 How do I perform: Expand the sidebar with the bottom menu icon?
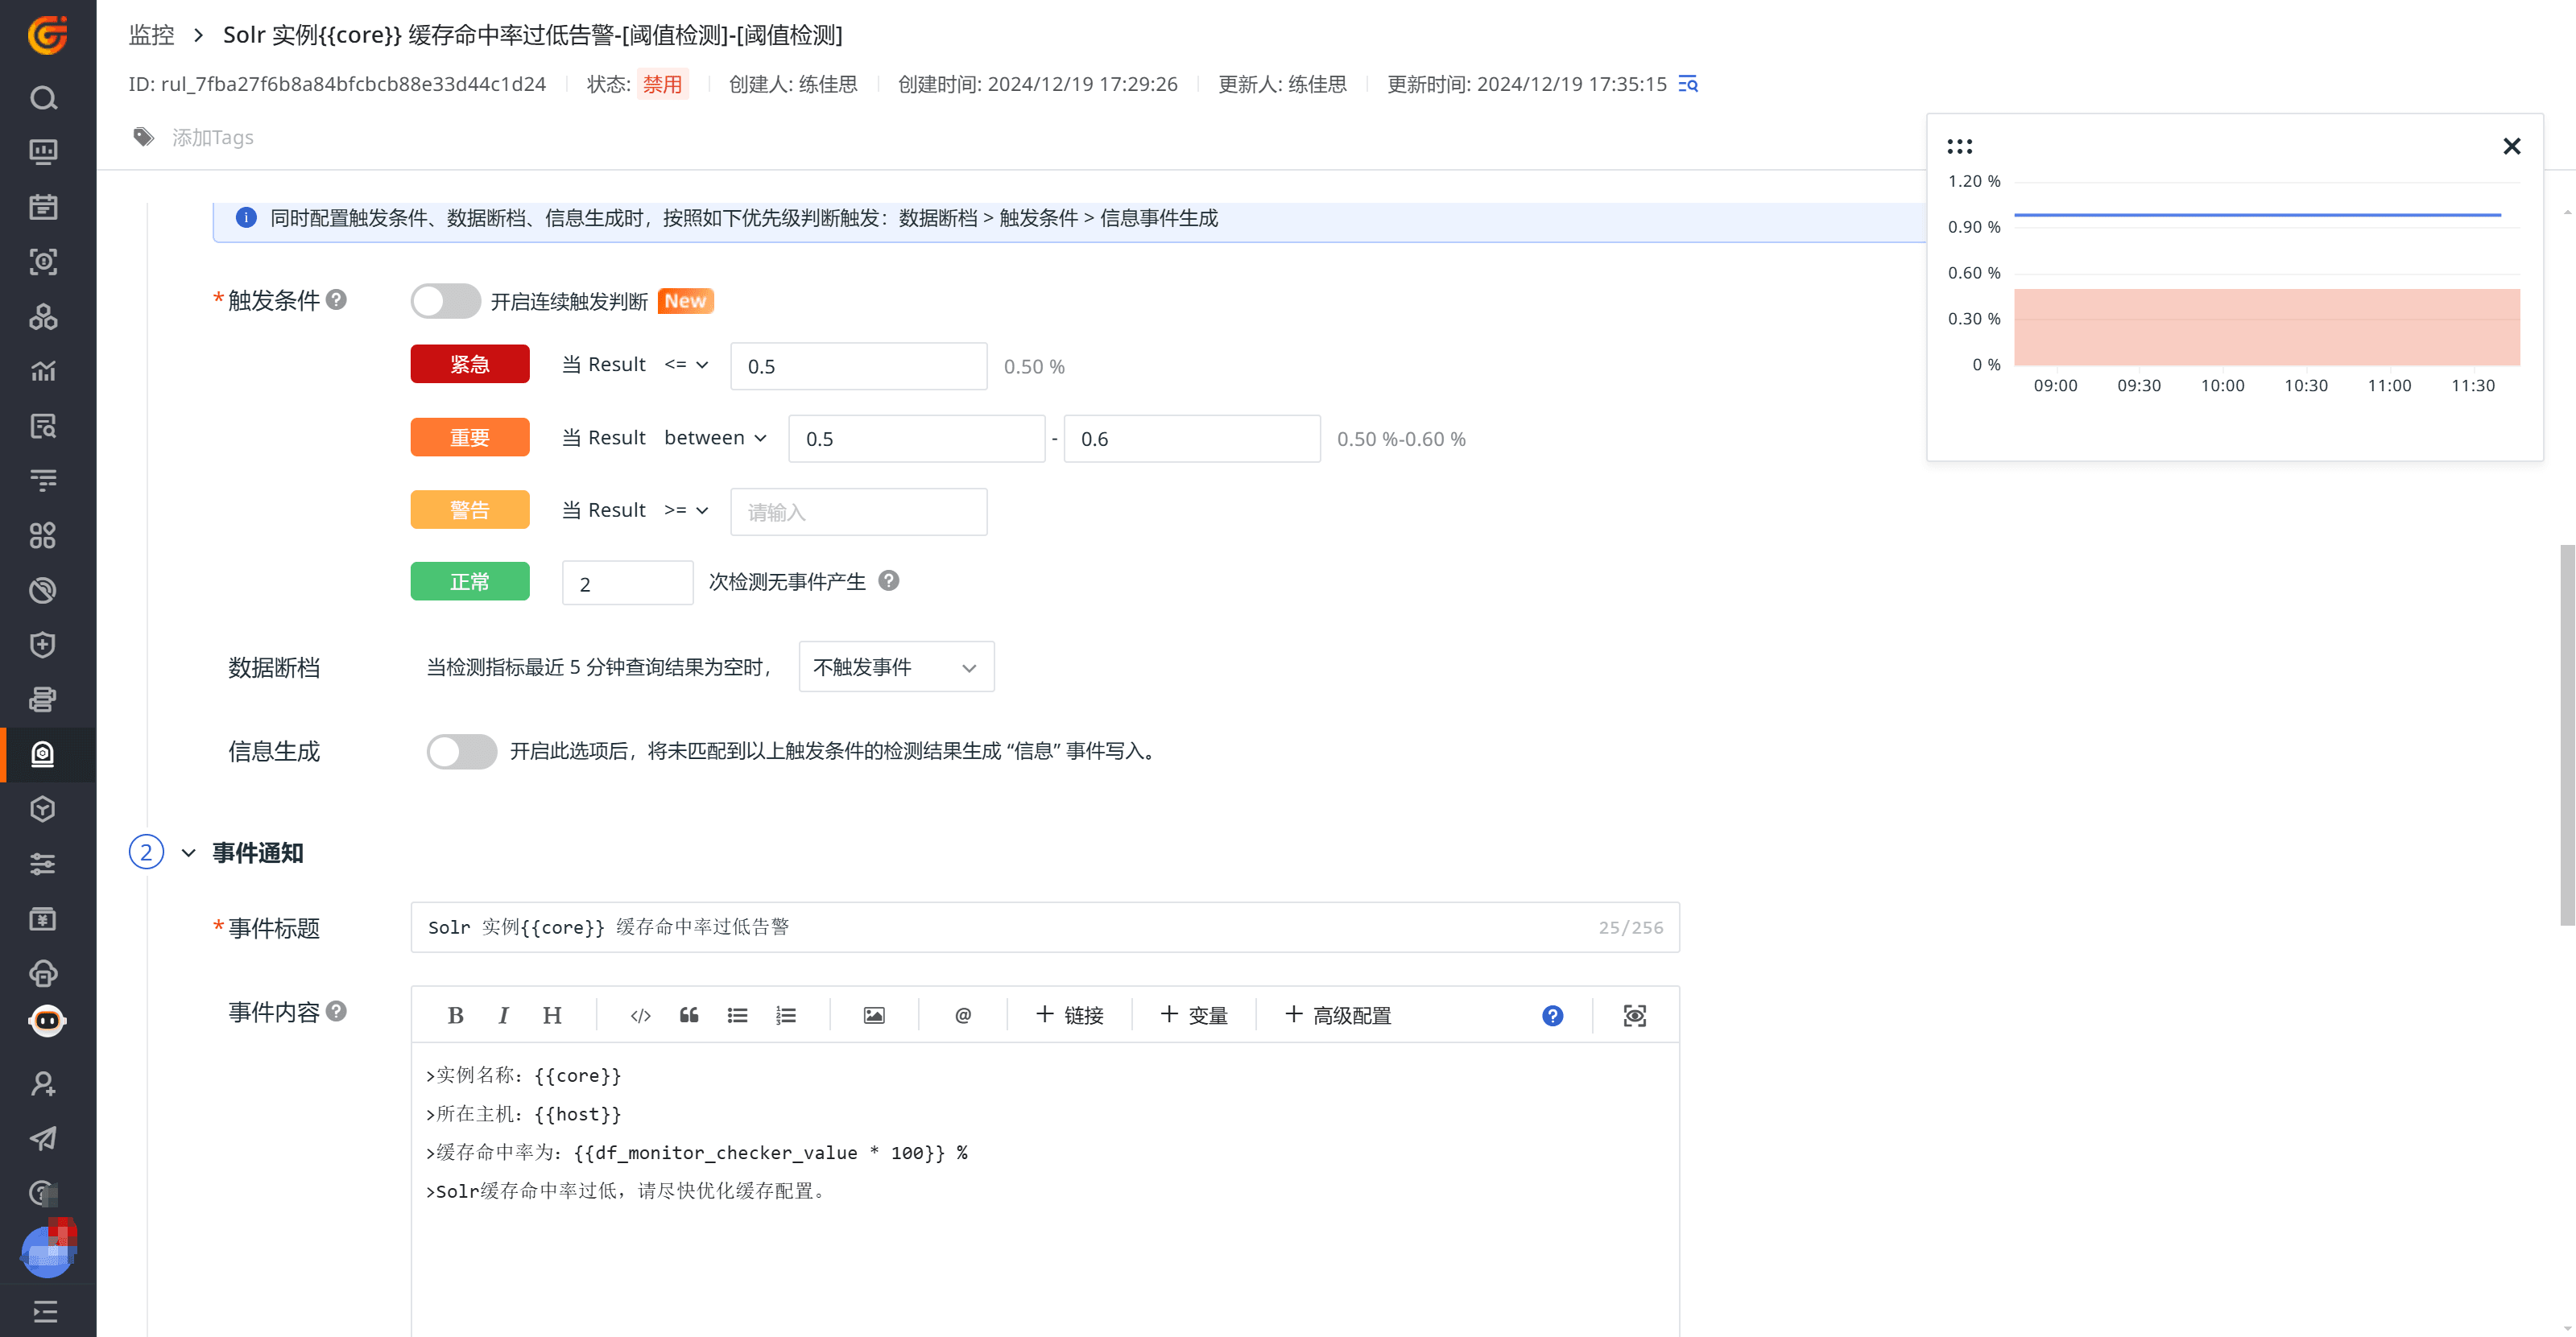[45, 1311]
